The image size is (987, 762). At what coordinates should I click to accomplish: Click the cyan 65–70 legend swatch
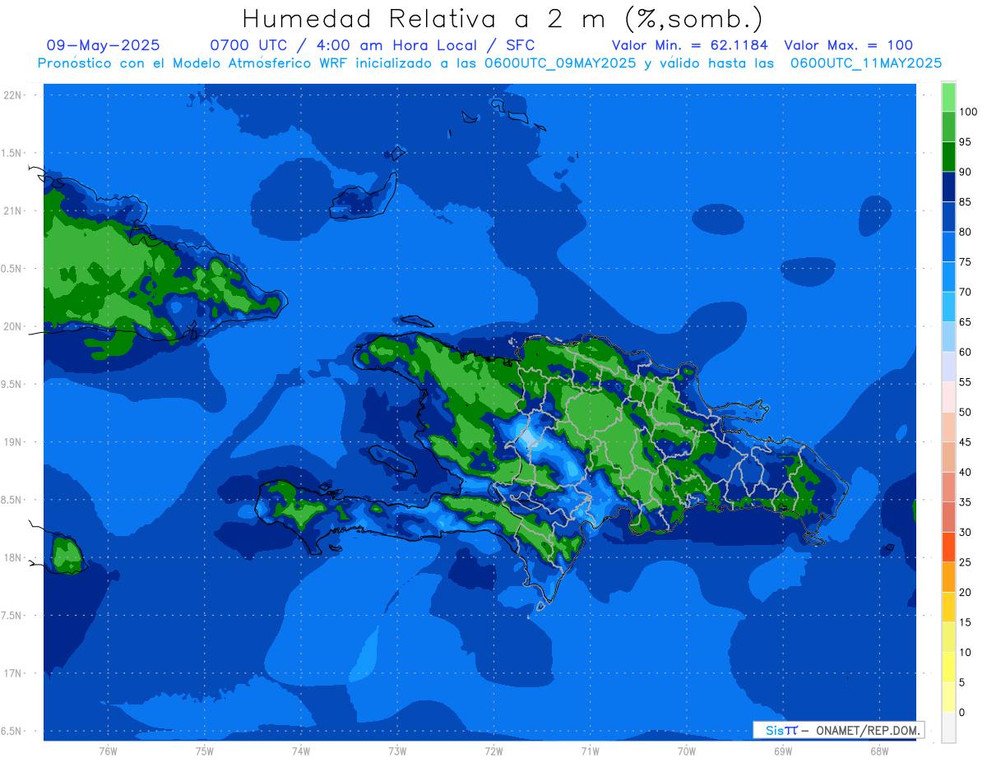(x=948, y=307)
